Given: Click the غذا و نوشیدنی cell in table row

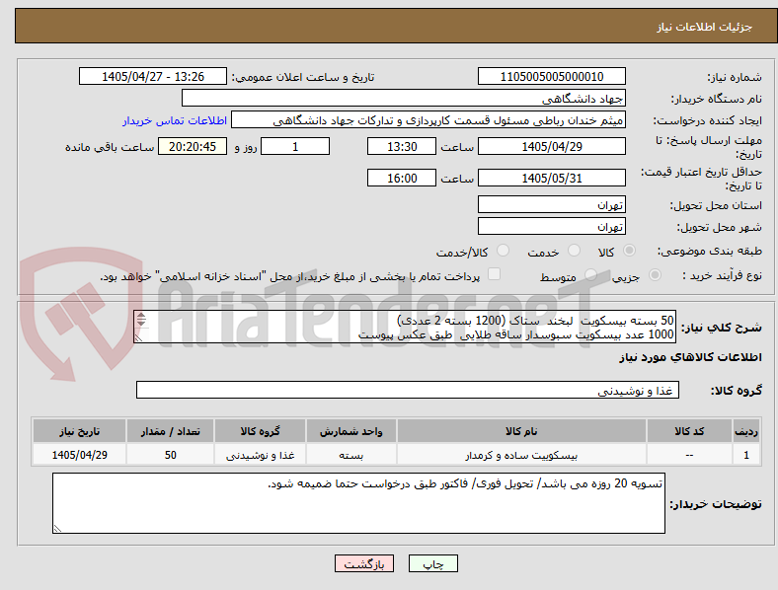Looking at the screenshot, I should click(x=260, y=455).
